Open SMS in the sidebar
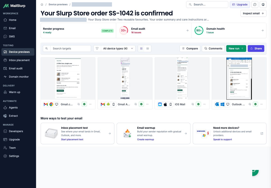This screenshot has width=271, height=188. coord(18,36)
